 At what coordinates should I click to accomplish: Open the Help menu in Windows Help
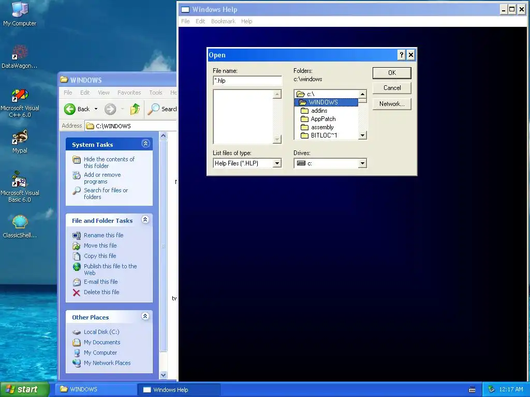click(x=246, y=21)
